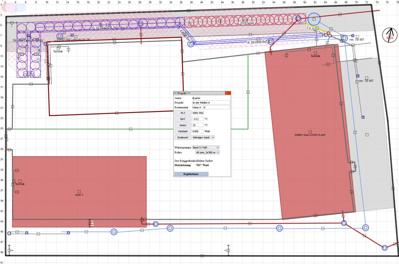Click the Projekt name input field
The width and height of the screenshot is (399, 264).
tap(211, 102)
